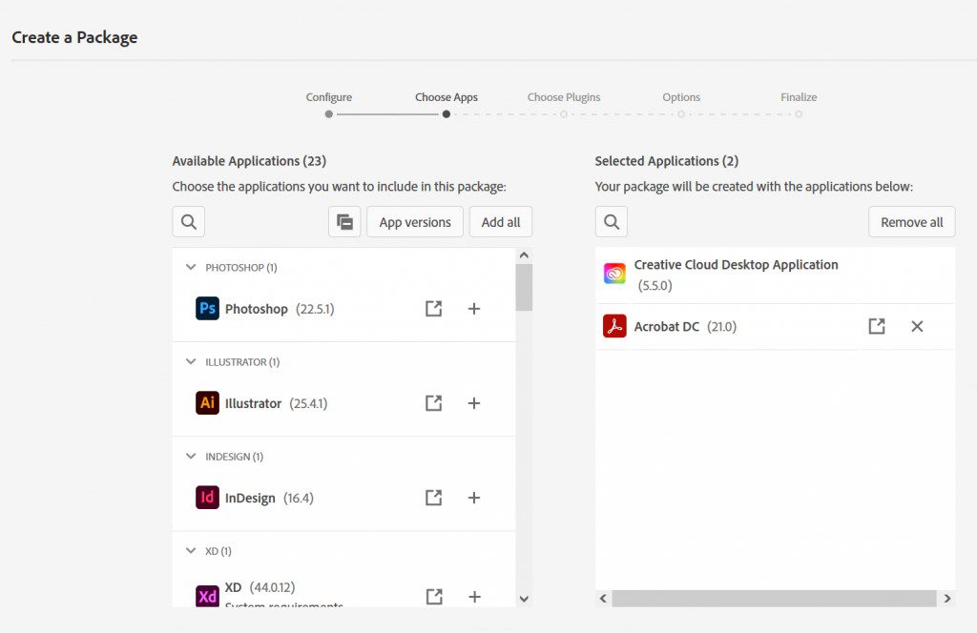Open InDesign details via its external link icon
Screen dimensions: 977x633
pyautogui.click(x=434, y=497)
